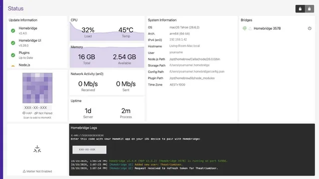This screenshot has width=319, height=179.
Task: Click the Network Activity (en0) widget title
Action: [x=87, y=74]
